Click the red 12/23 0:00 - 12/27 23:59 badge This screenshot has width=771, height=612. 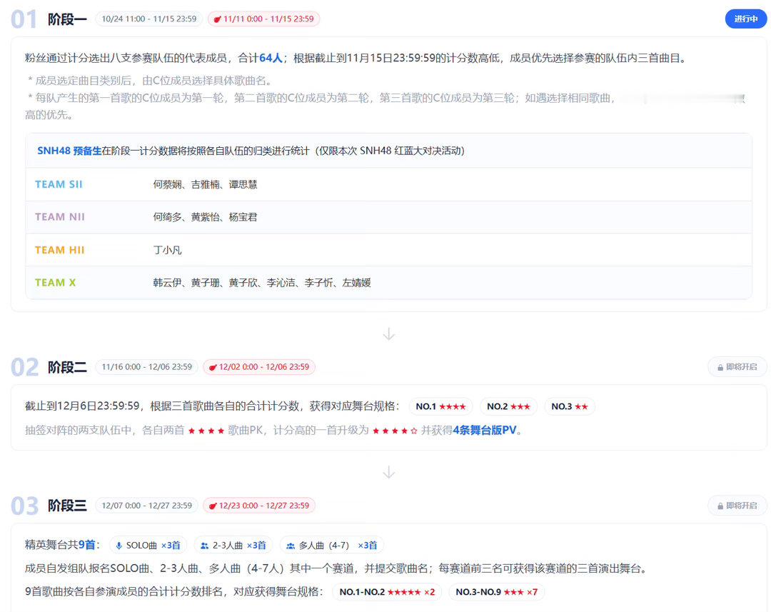259,506
